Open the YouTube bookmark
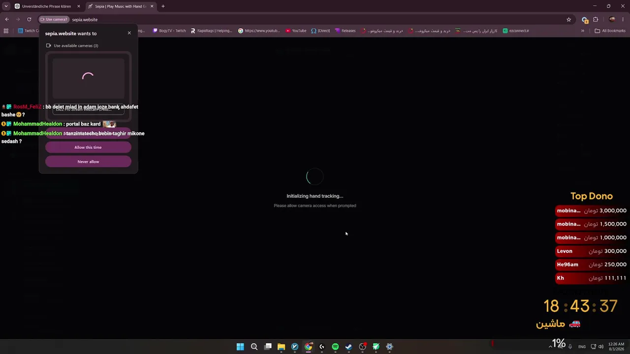 [x=296, y=30]
